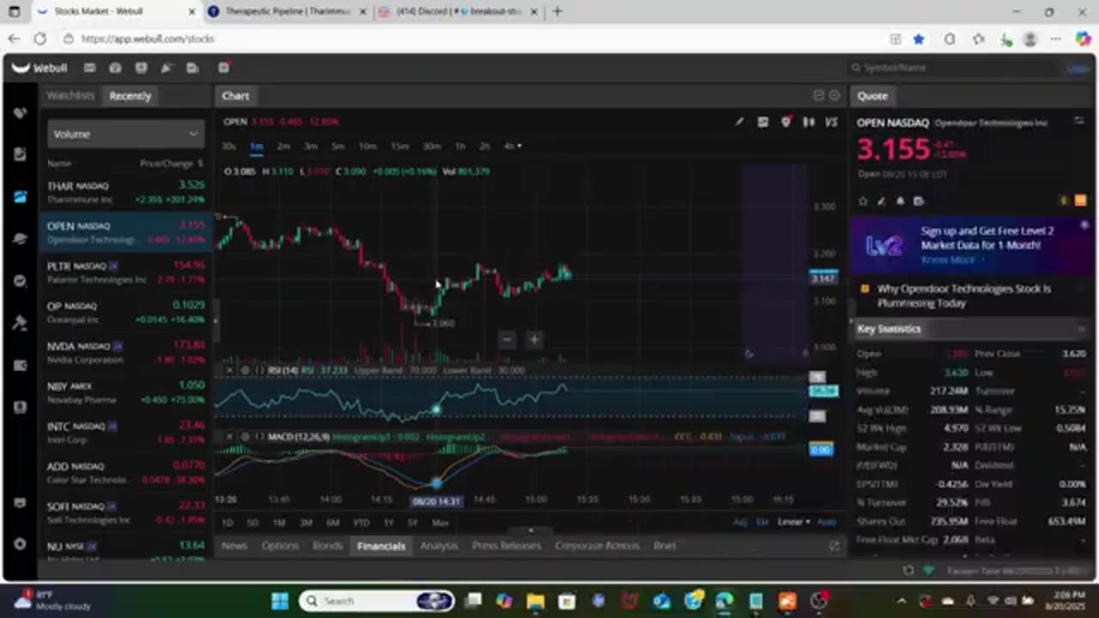Open Why Opendoor Technologies Stock news headline
1099x618 pixels.
[964, 296]
